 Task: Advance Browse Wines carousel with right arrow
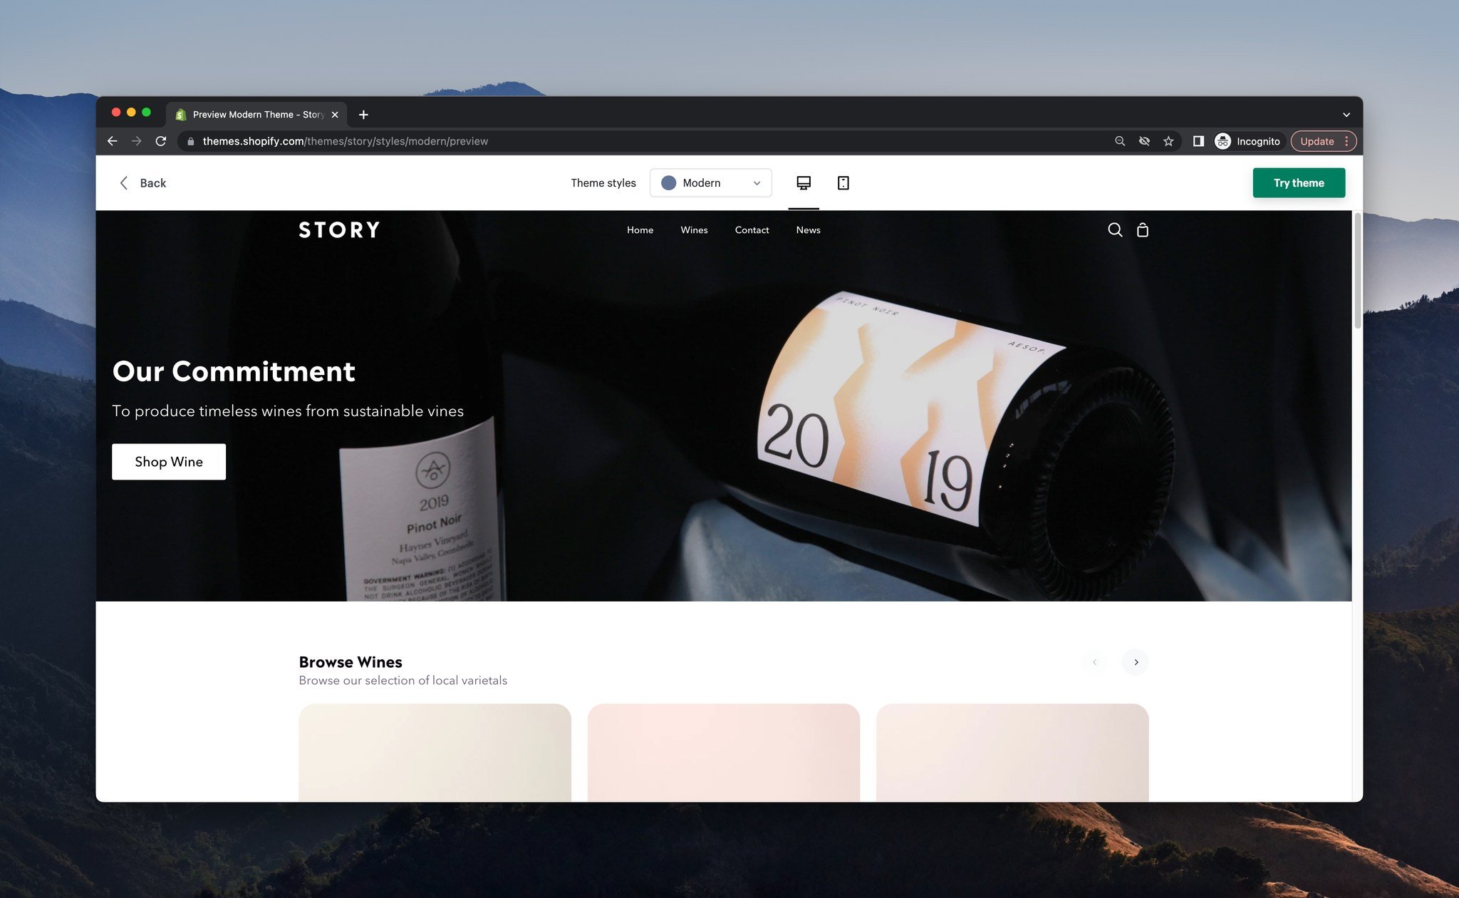pyautogui.click(x=1135, y=662)
